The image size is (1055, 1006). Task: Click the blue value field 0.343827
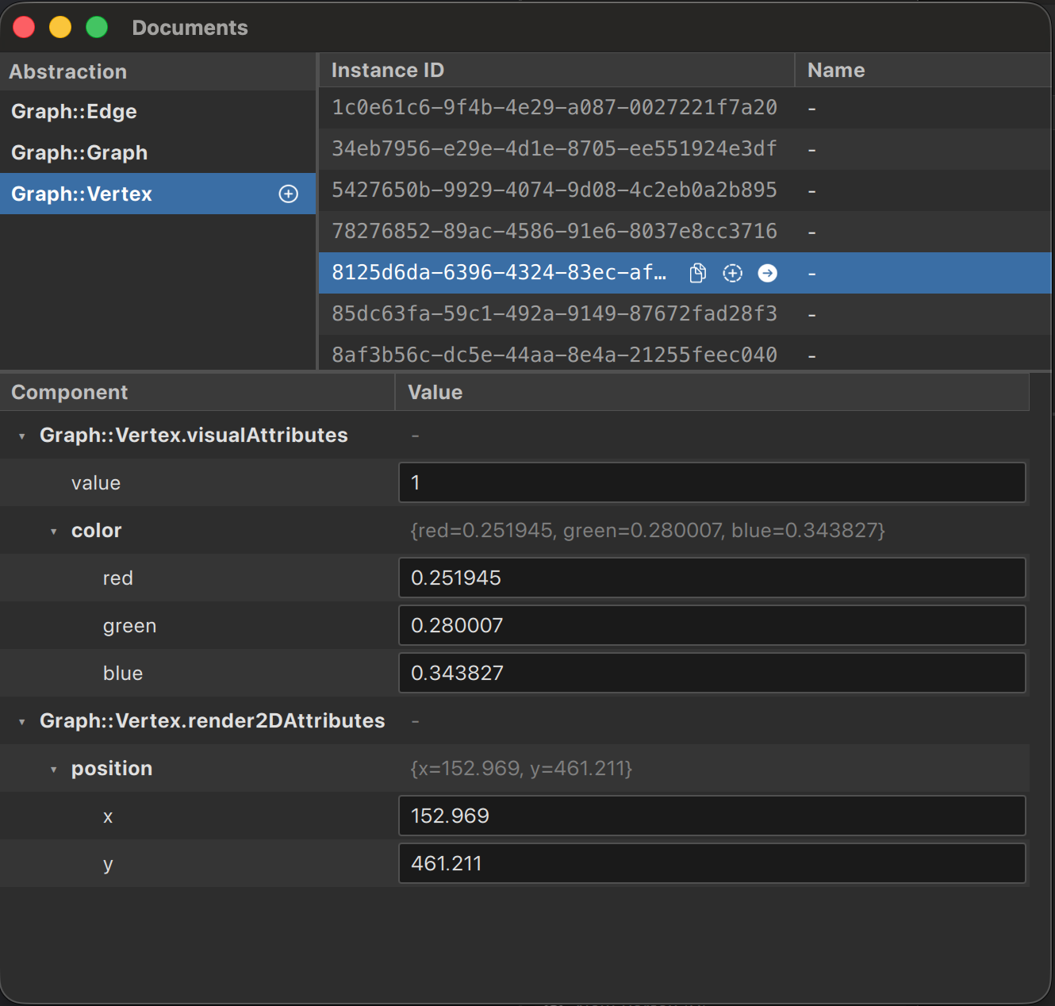(x=712, y=673)
